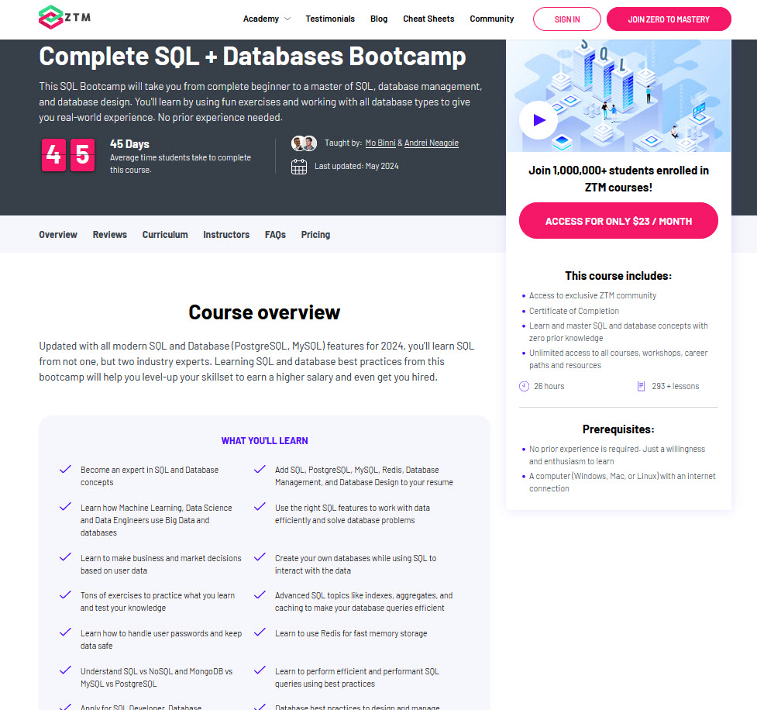Open the Testimonials page

click(x=330, y=19)
